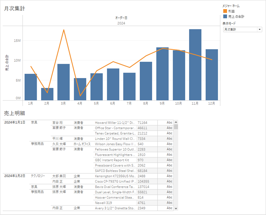Select the 売上 の合計 legend label
266x215 pixels.
236,16
